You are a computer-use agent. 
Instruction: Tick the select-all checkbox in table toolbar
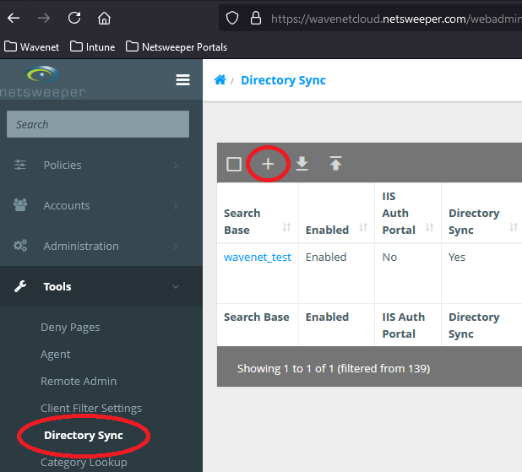point(234,165)
